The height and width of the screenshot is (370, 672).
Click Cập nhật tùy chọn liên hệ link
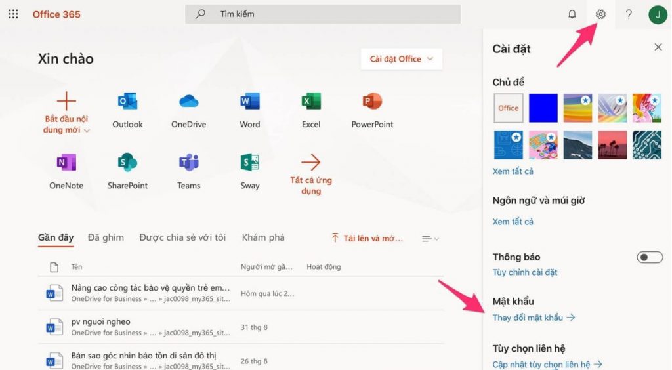[x=547, y=365]
